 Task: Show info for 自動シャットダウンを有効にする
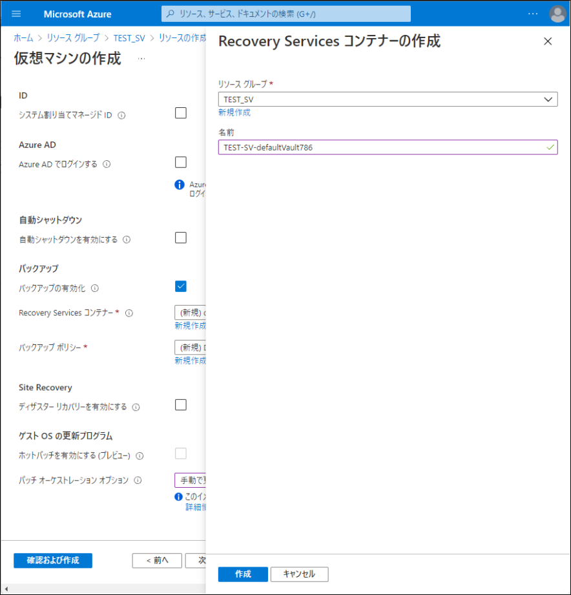point(127,240)
